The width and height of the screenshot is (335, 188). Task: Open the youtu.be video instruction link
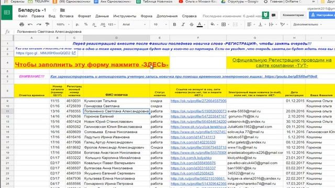(291, 76)
